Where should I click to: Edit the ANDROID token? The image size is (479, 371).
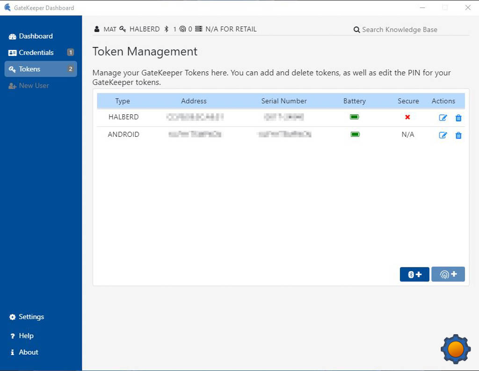click(x=443, y=135)
